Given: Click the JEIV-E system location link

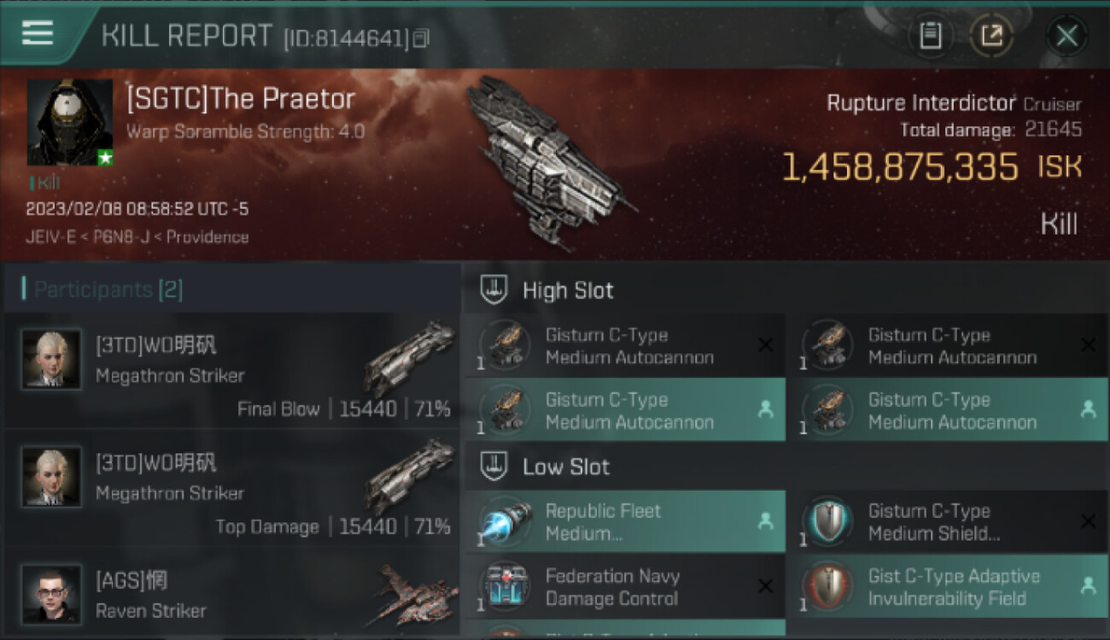Looking at the screenshot, I should tap(50, 237).
